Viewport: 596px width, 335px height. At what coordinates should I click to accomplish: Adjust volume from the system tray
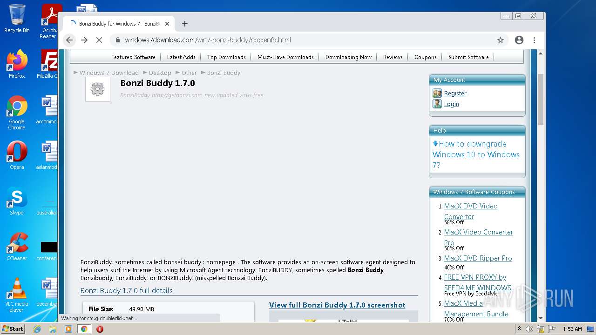coord(529,329)
